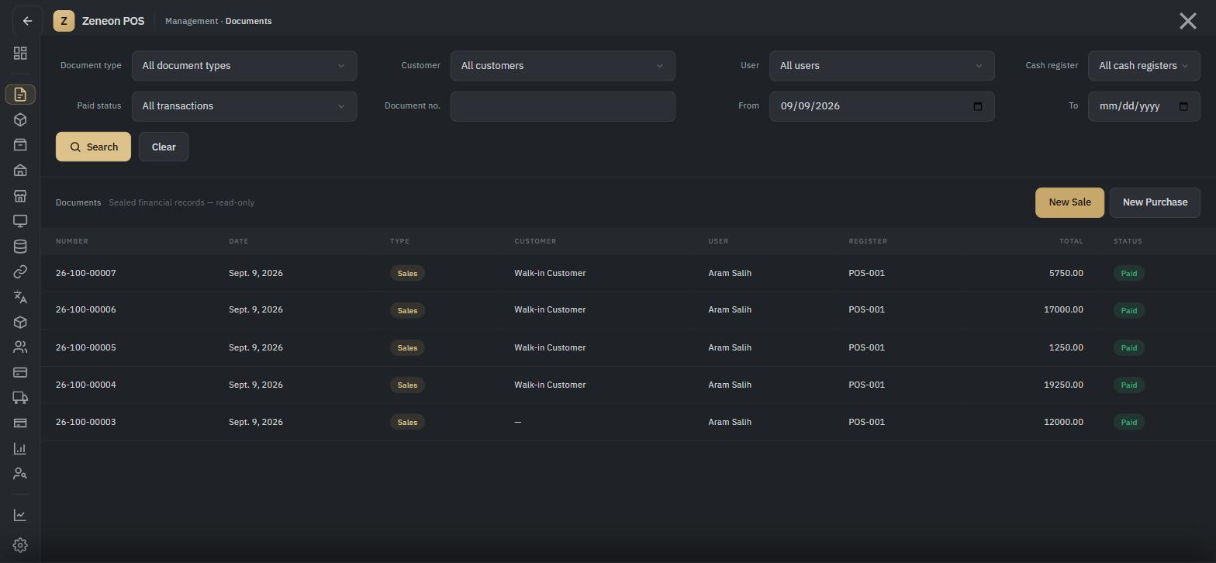The image size is (1216, 563).
Task: Open the users group icon in sidebar
Action: point(20,347)
